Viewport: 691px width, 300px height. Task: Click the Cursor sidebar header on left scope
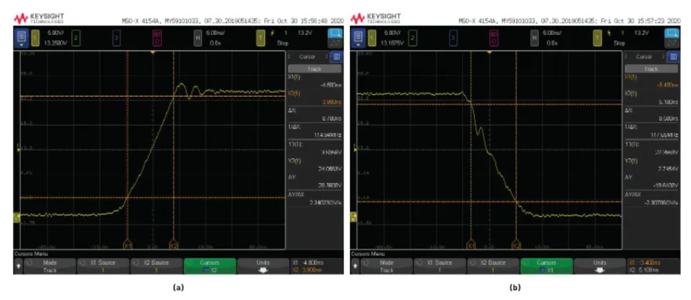click(x=307, y=57)
